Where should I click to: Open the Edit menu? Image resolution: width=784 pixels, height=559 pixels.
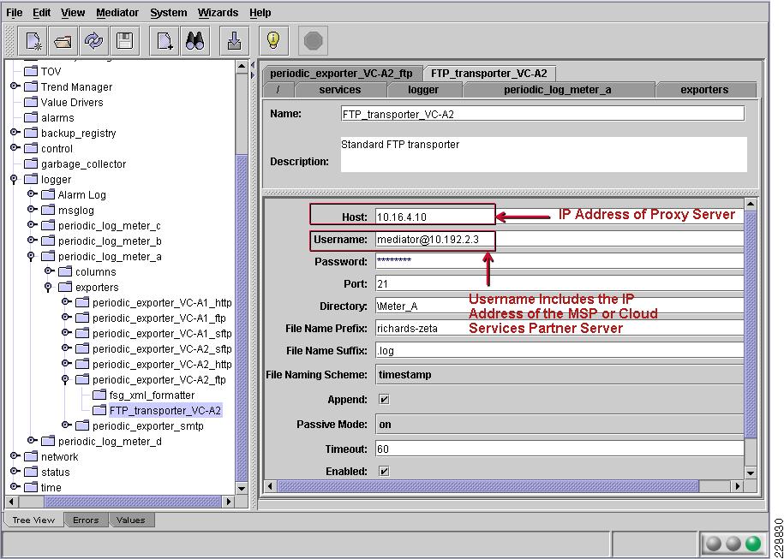41,13
